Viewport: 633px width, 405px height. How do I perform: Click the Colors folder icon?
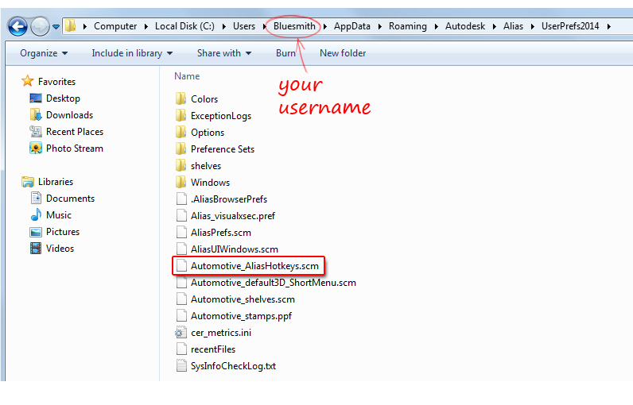pos(181,98)
